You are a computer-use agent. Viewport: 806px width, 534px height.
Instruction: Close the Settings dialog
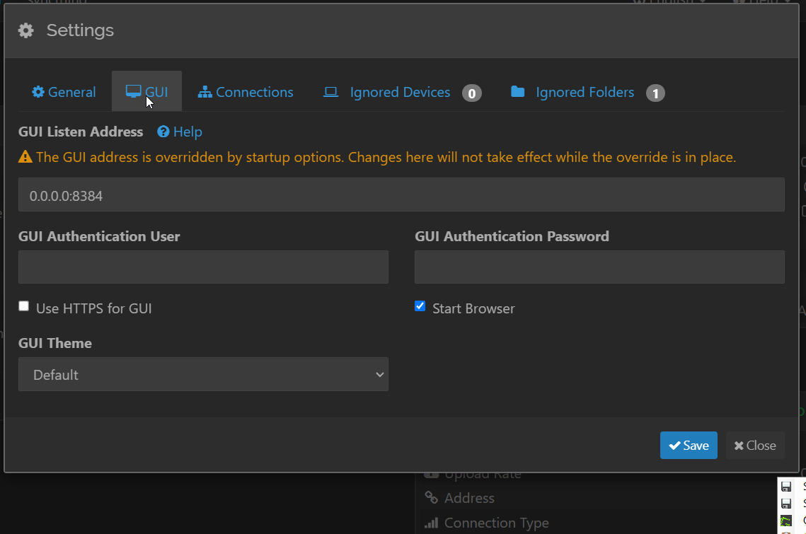755,445
